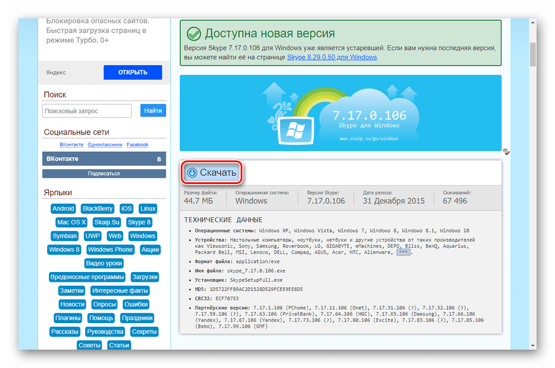Viewport: 555px width, 368px height.
Task: Click the vertical scrollbar thumb
Action: click(533, 55)
